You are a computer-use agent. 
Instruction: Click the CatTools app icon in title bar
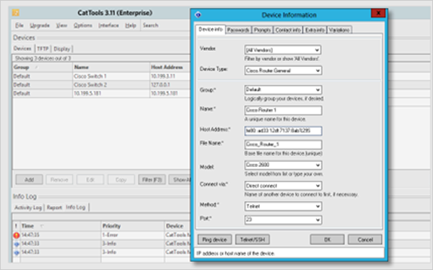15,13
